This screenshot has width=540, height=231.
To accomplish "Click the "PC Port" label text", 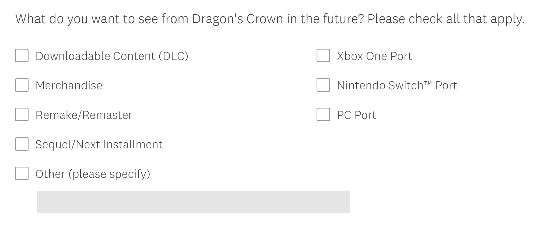I will tap(356, 115).
